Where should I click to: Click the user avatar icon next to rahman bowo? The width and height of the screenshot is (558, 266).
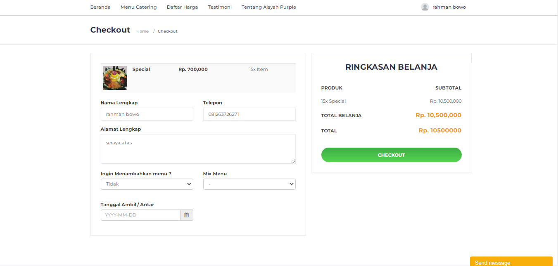click(x=425, y=7)
